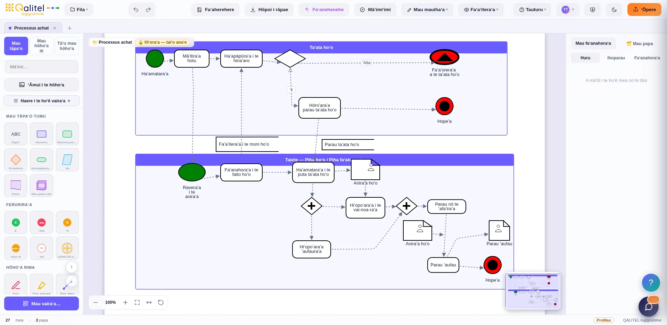
Task: Expand the Fa'a'itera'a dropdown
Action: (481, 10)
